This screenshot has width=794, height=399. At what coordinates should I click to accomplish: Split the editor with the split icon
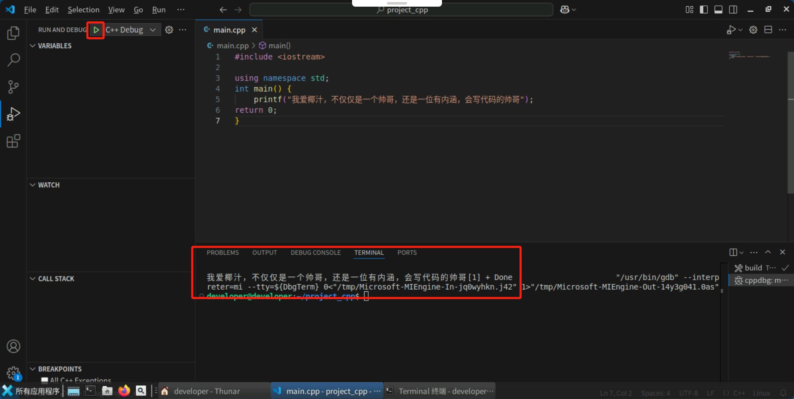click(x=768, y=30)
